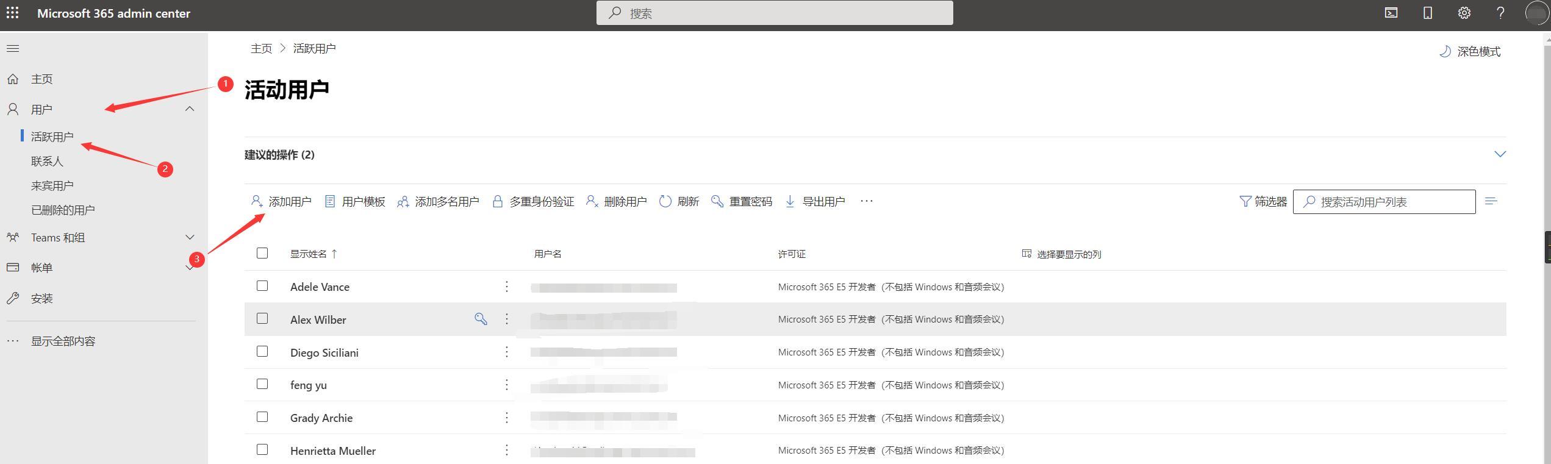Viewport: 1551px width, 464px height.
Task: Check the Grady Archie row checkbox
Action: click(262, 417)
